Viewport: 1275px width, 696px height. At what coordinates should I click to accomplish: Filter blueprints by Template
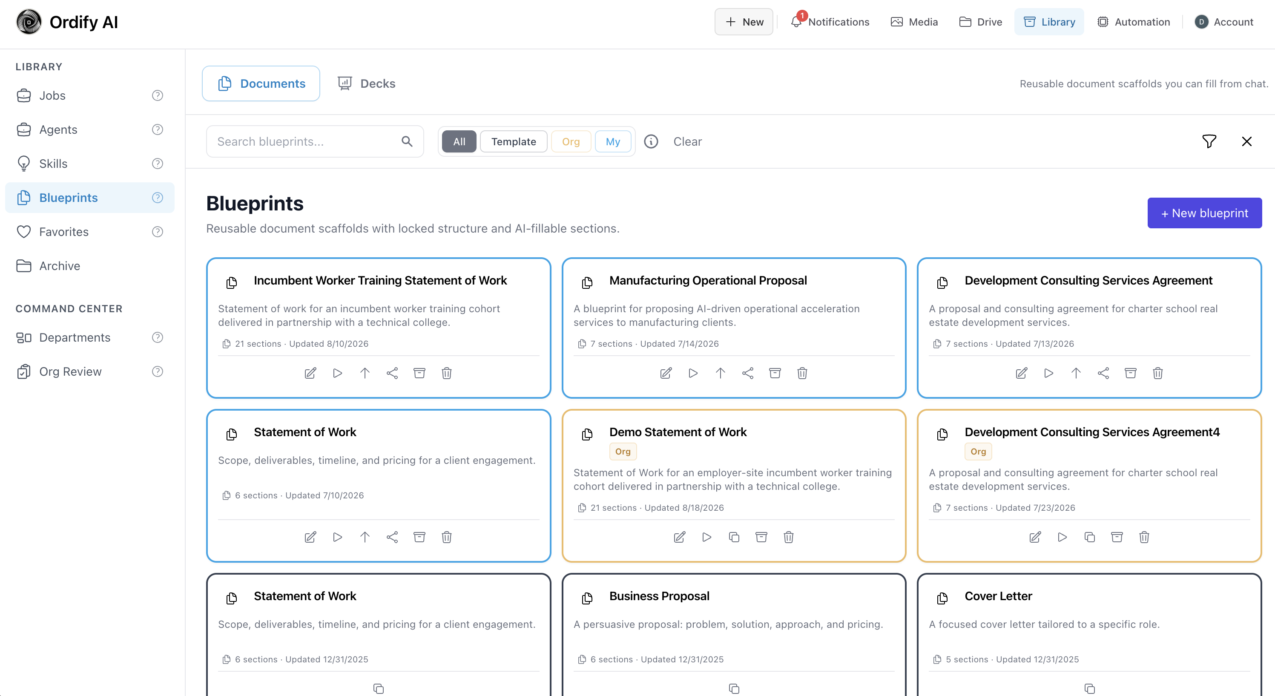point(513,141)
